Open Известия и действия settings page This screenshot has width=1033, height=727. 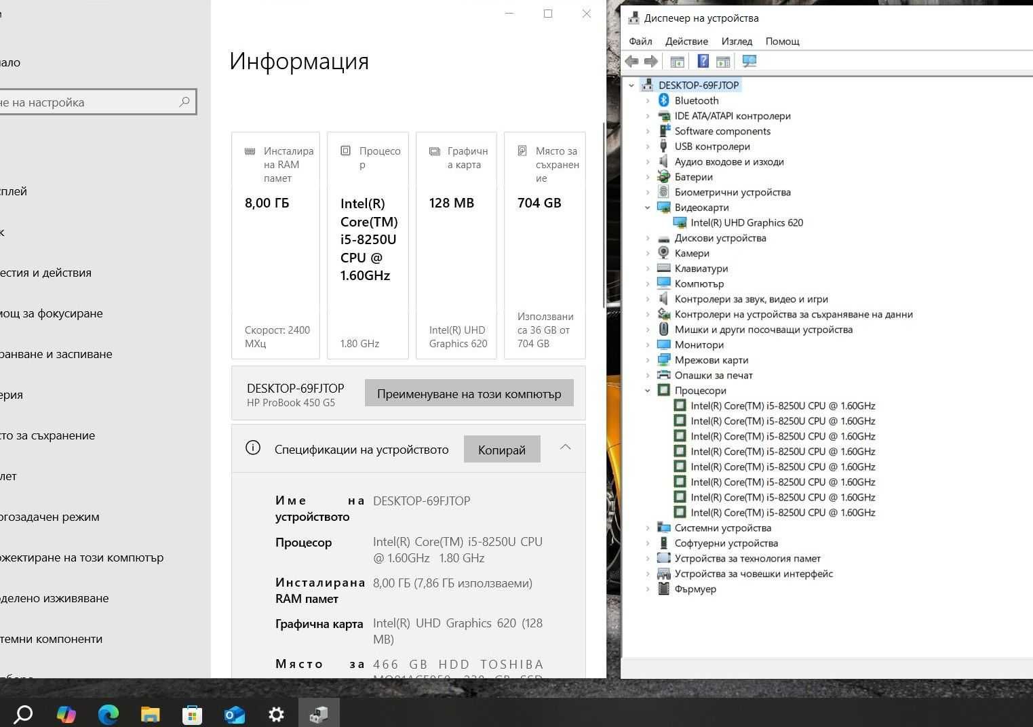[45, 273]
